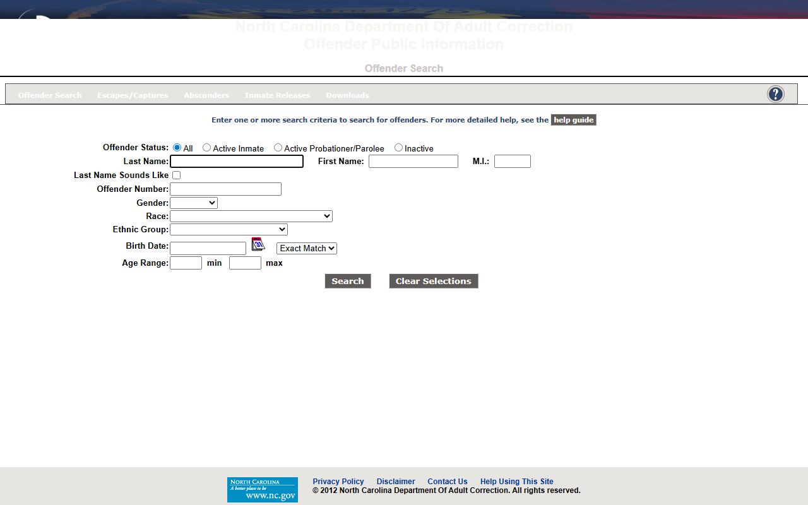Open the Privacy Policy link
Image resolution: width=808 pixels, height=505 pixels.
(x=338, y=482)
